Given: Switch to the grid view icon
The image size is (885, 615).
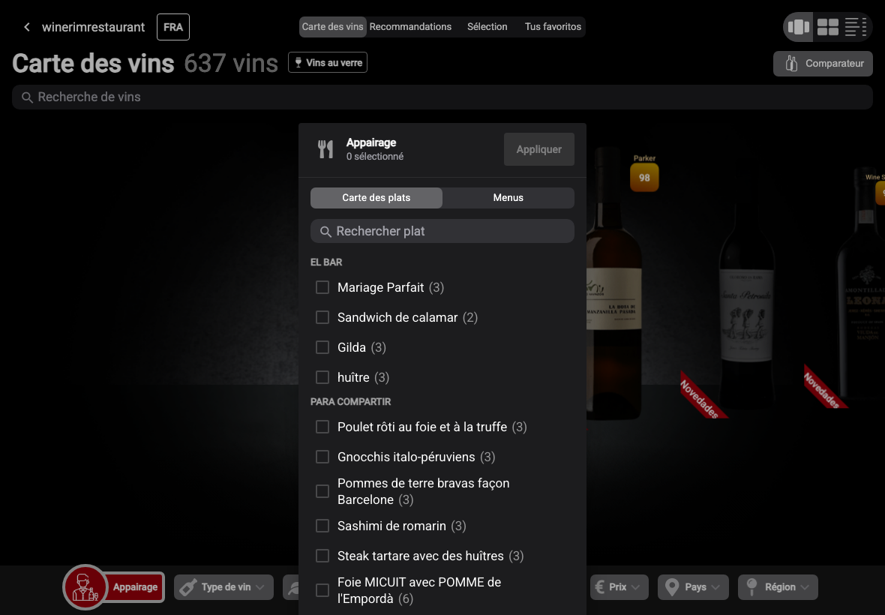Looking at the screenshot, I should pos(827,26).
